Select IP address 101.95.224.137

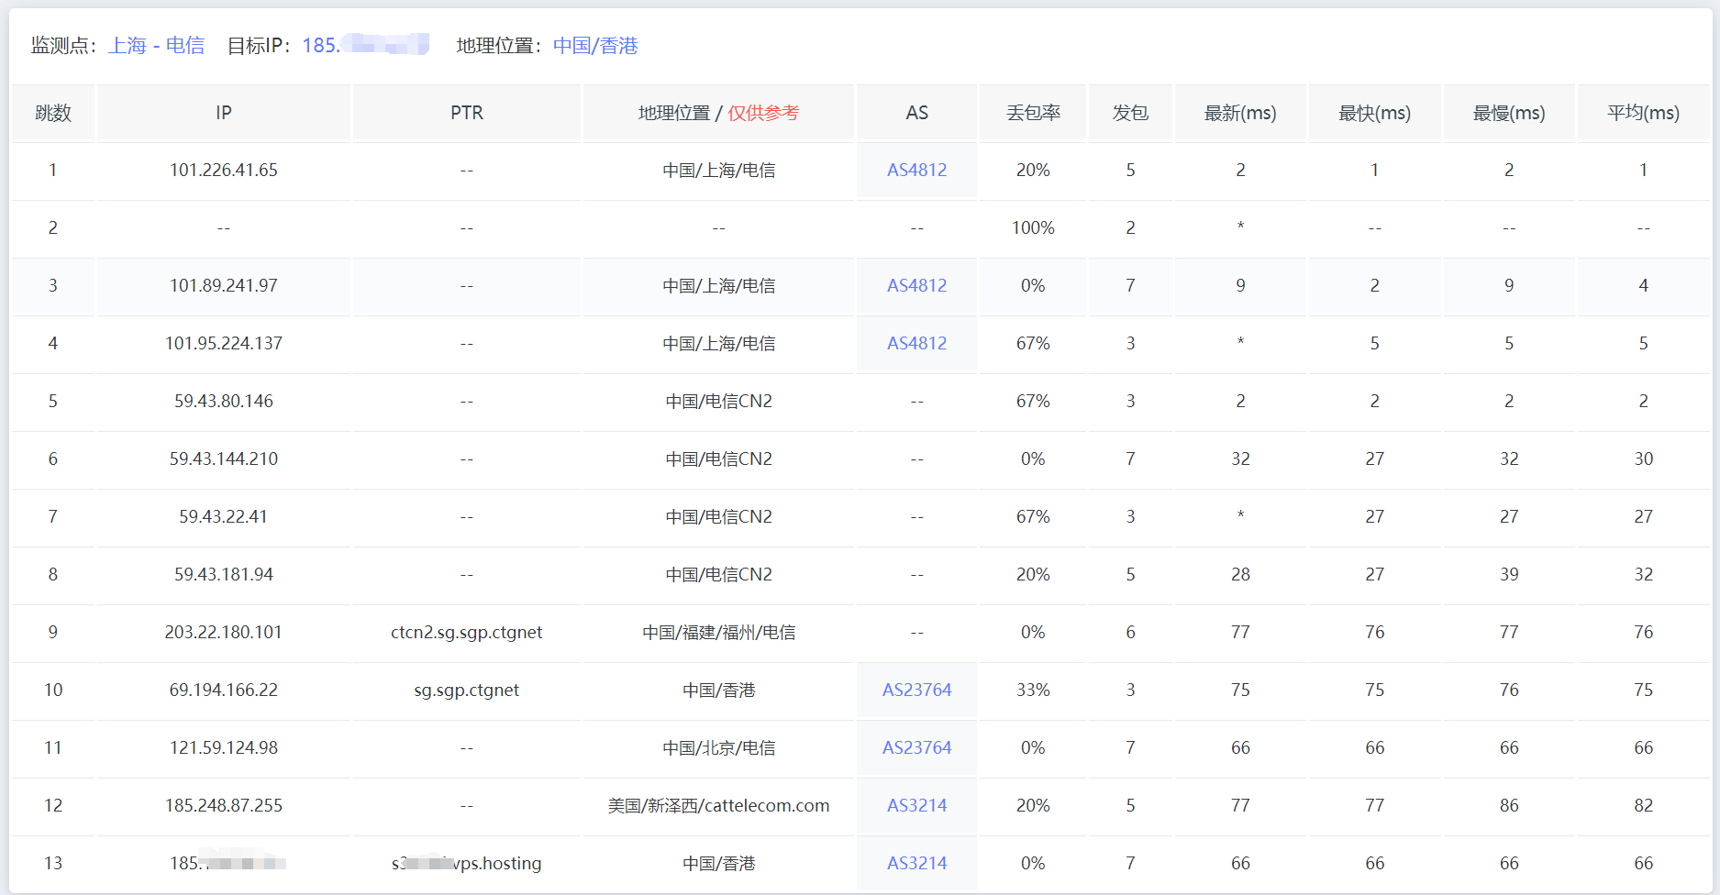pyautogui.click(x=224, y=343)
